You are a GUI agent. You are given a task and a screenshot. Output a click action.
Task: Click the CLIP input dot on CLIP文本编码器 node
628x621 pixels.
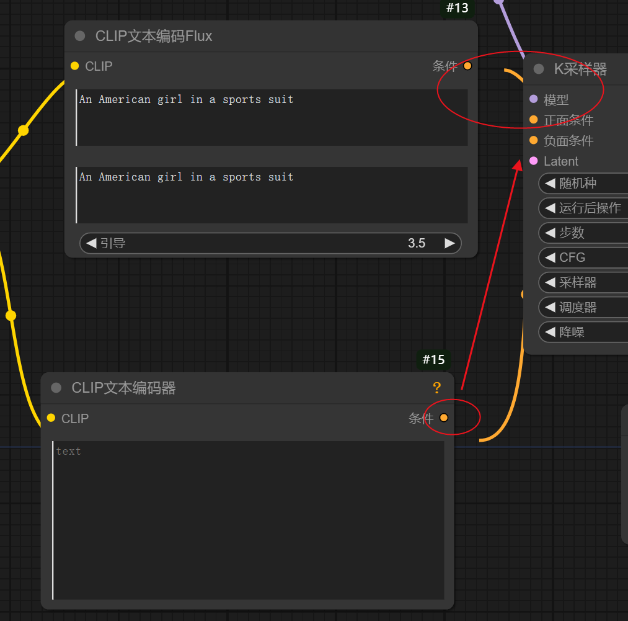51,418
